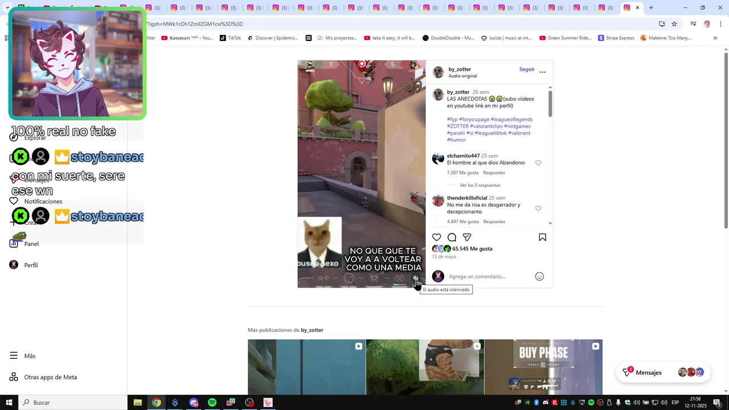The image size is (729, 410).
Task: Open BUY PHASE reel thumbnail
Action: coord(543,367)
